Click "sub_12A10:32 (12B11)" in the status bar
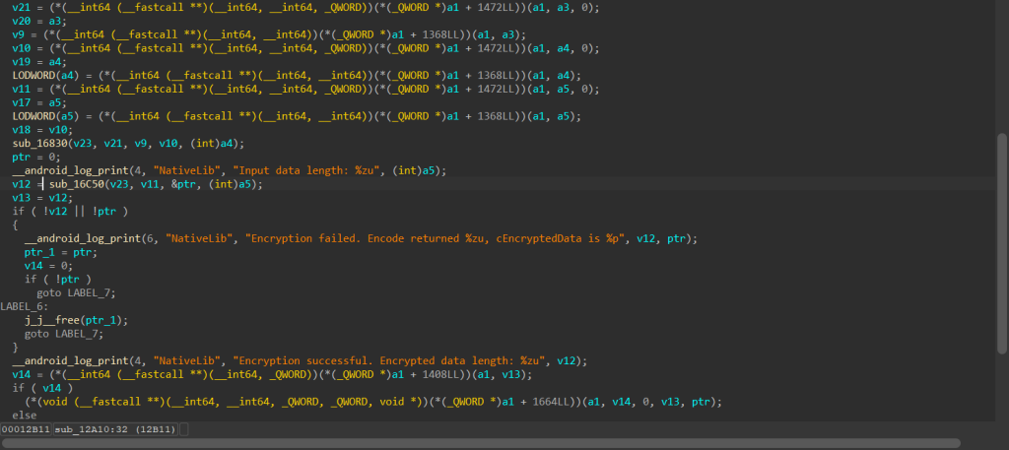The height and width of the screenshot is (450, 1009). (x=115, y=429)
